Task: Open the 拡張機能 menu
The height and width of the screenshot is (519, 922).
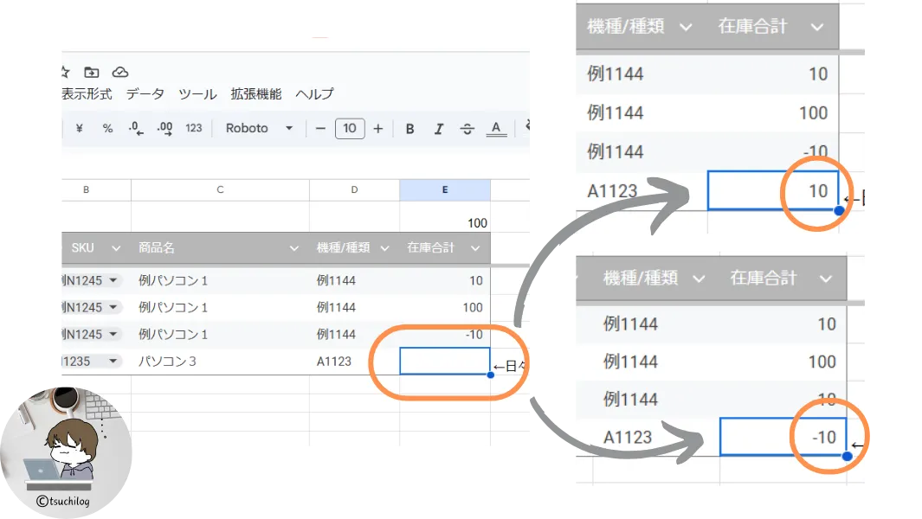Action: click(255, 94)
